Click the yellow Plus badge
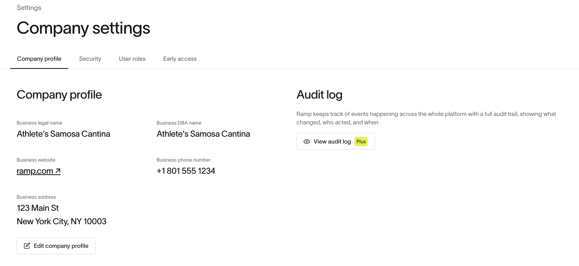This screenshot has width=579, height=266. [x=361, y=142]
